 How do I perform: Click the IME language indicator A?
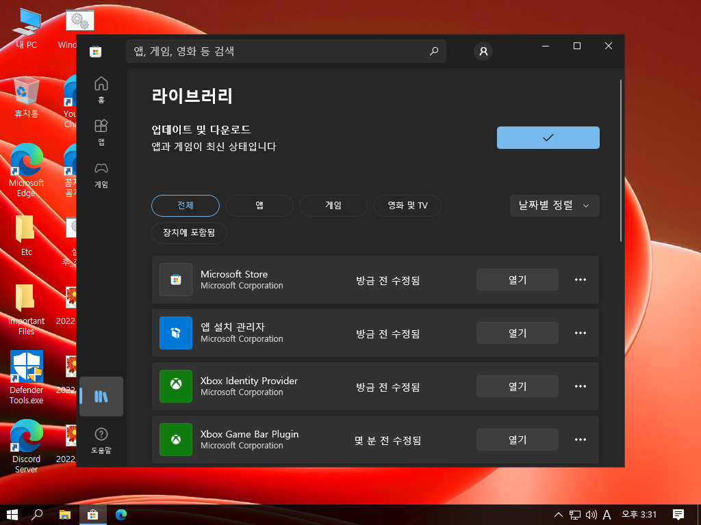click(607, 515)
